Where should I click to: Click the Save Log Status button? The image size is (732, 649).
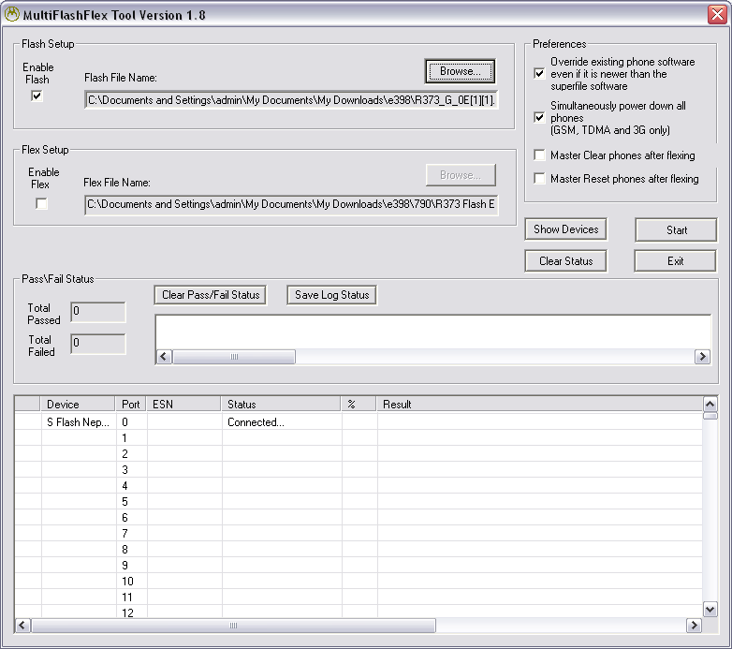[x=332, y=295]
